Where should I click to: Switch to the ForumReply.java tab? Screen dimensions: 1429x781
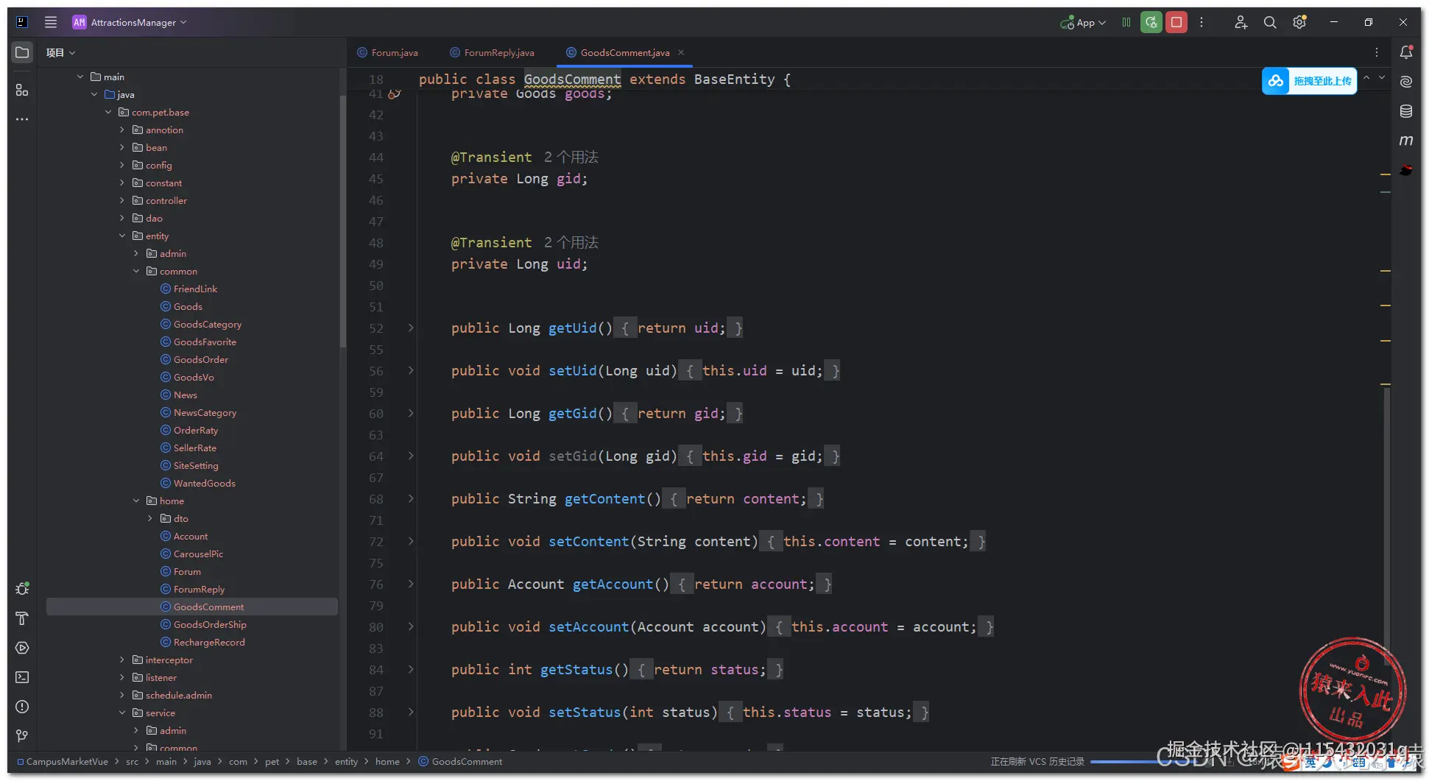click(493, 52)
